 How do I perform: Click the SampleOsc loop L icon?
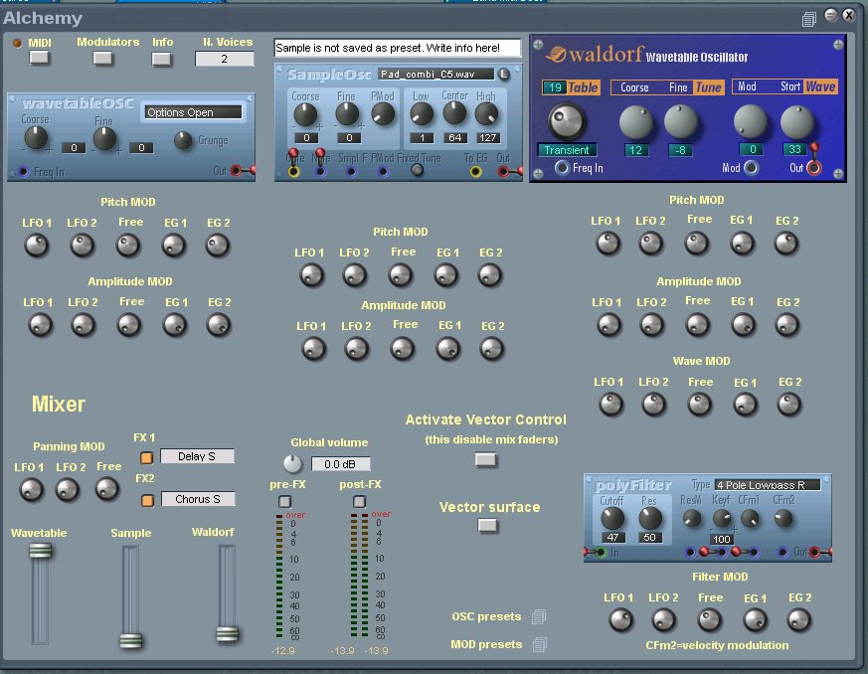(x=504, y=75)
